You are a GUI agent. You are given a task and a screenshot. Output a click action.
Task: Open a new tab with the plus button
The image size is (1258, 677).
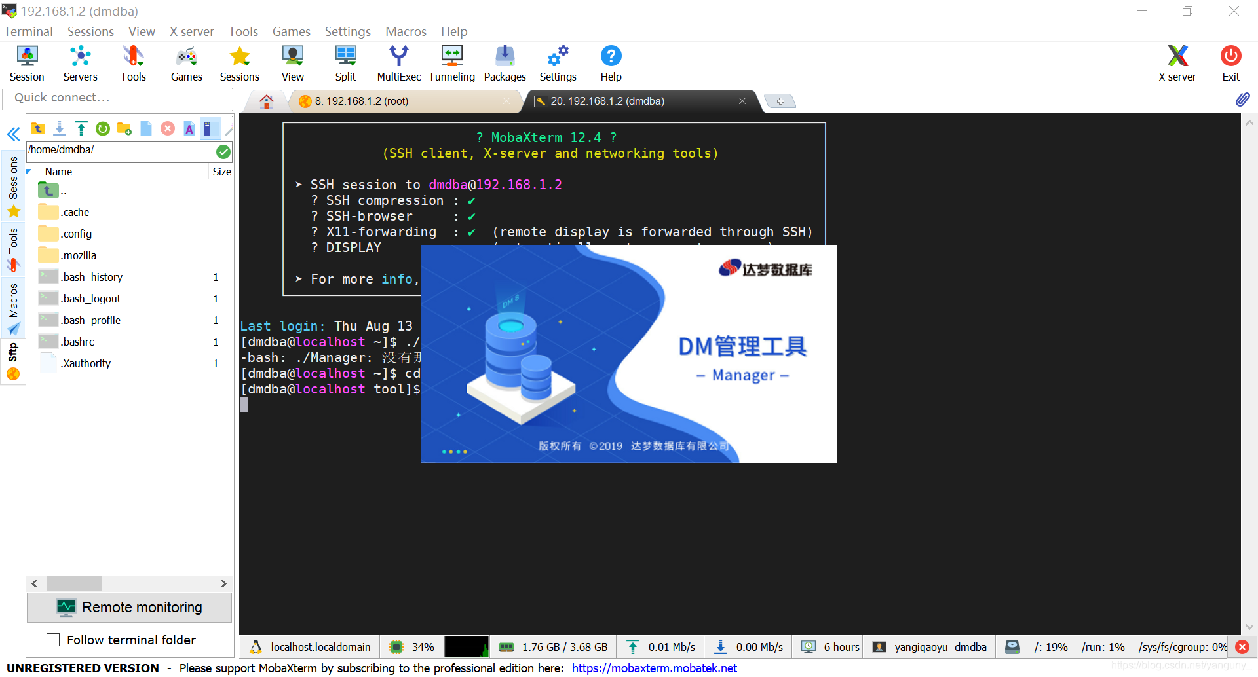(x=780, y=101)
